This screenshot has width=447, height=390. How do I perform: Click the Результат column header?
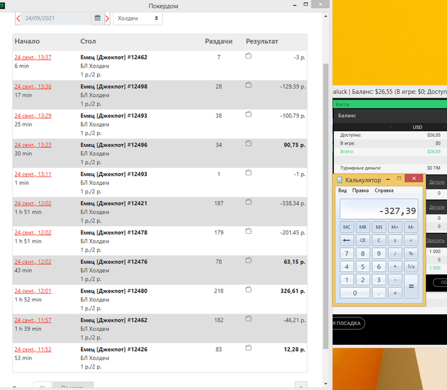pyautogui.click(x=262, y=41)
